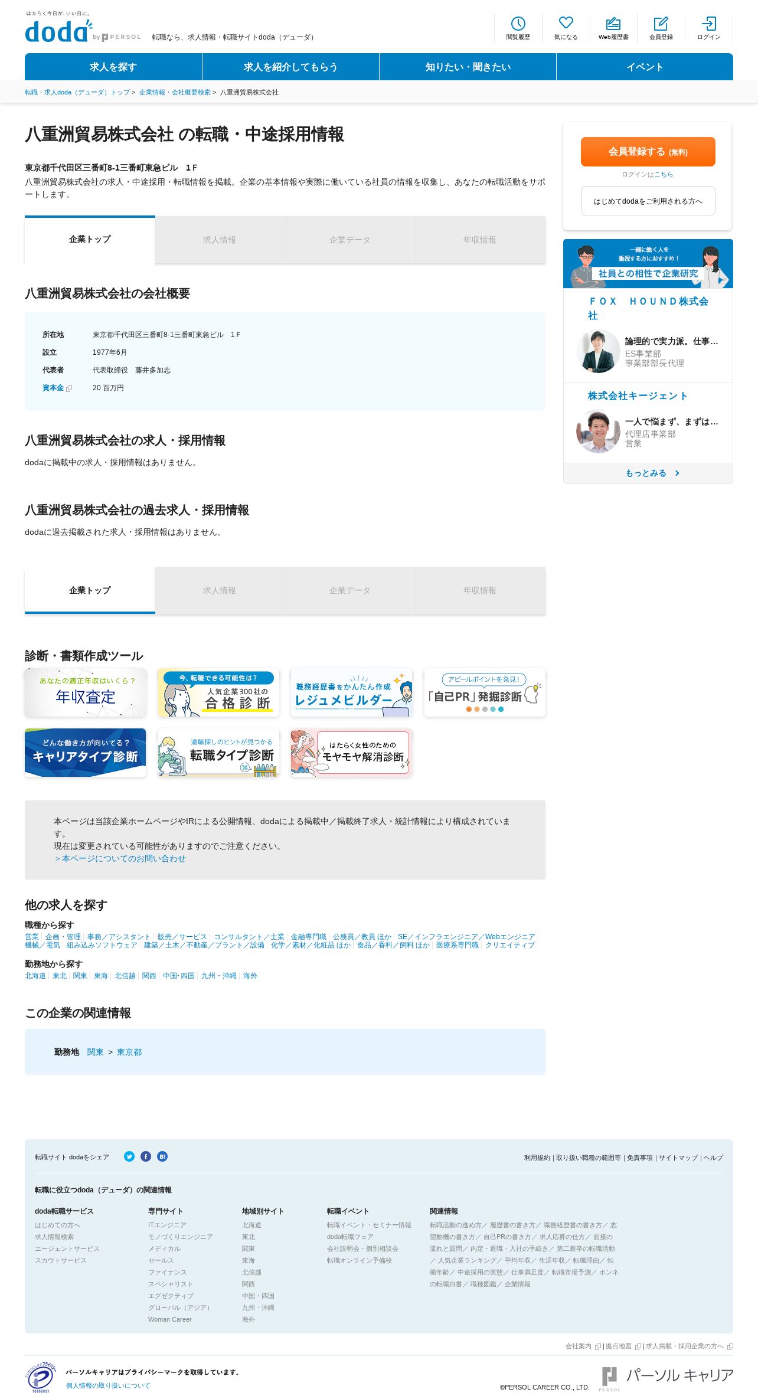Click ITエンジニア under 専門サイト
The image size is (758, 1399).
point(167,1225)
